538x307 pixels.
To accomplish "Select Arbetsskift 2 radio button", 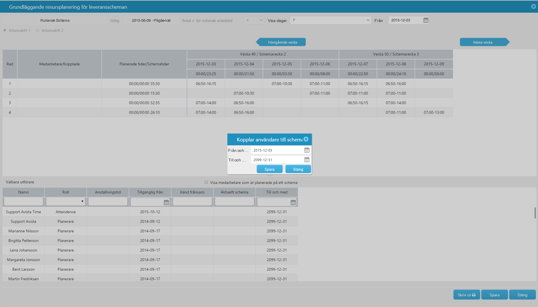I will tap(38, 30).
